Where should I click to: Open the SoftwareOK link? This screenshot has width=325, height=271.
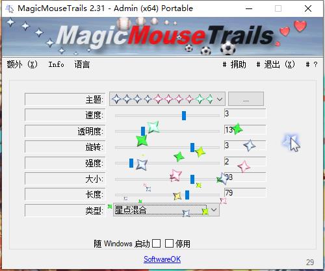tap(162, 259)
